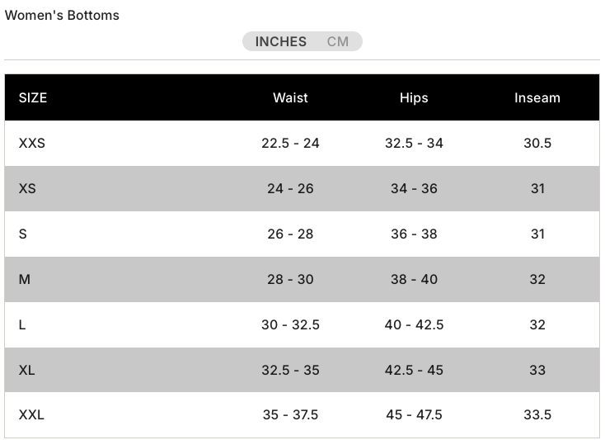The image size is (605, 440).
Task: Click the M size row label
Action: click(x=25, y=279)
